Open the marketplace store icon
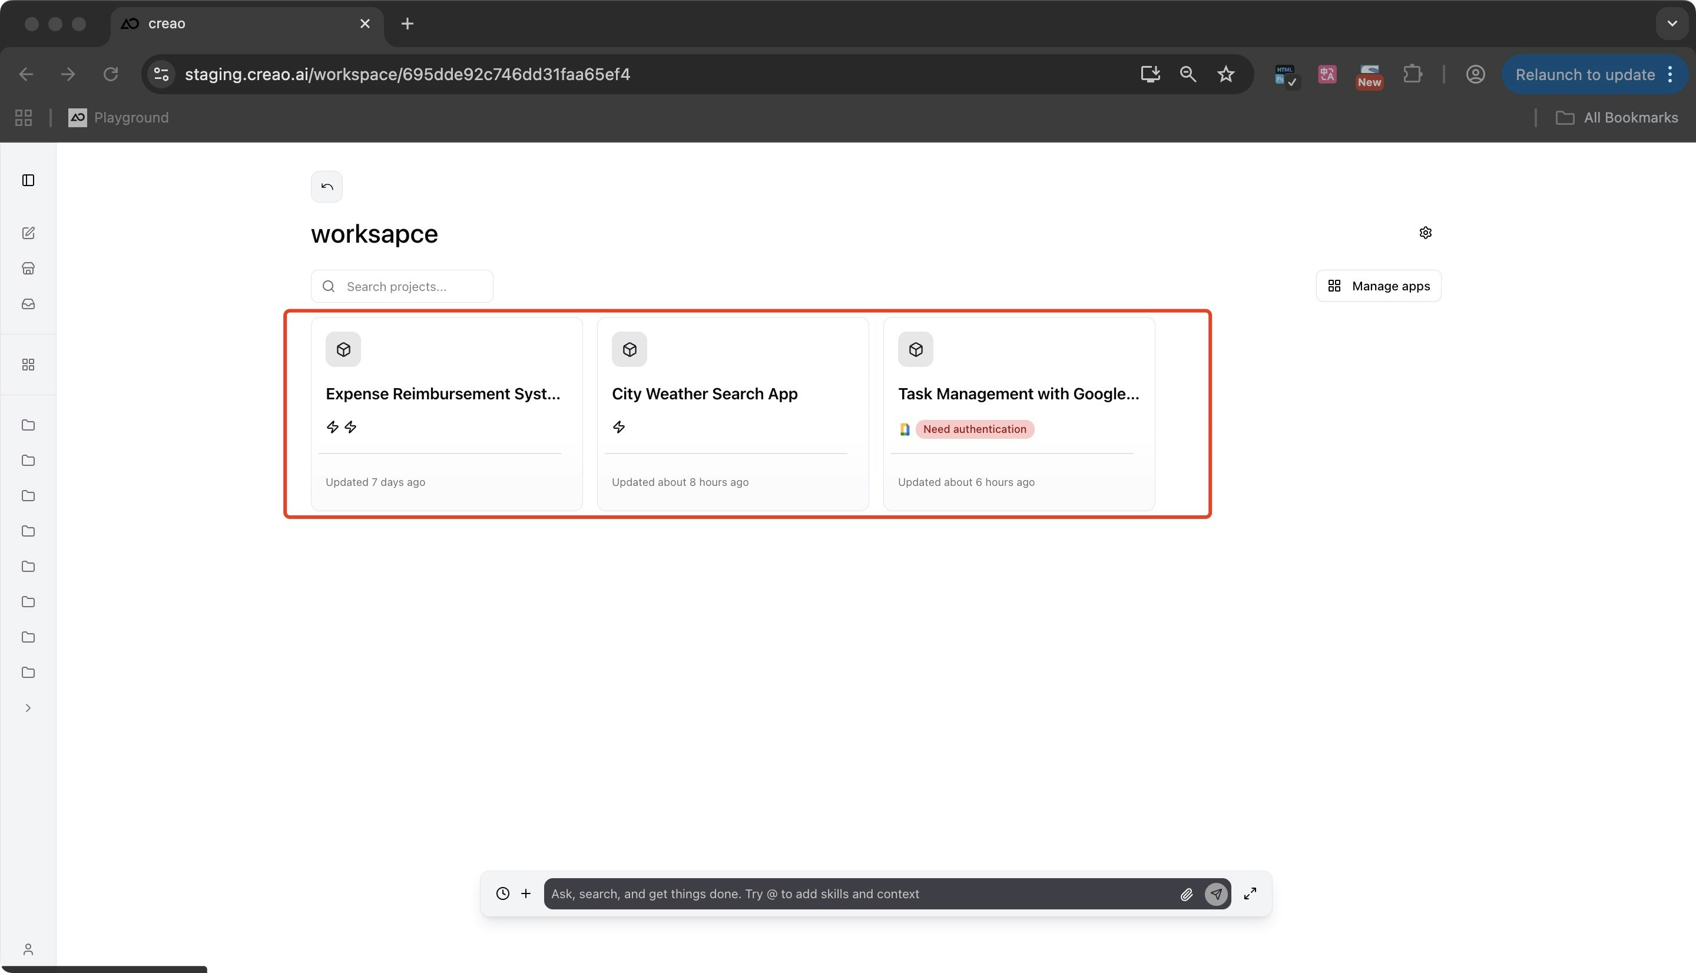This screenshot has height=973, width=1696. tap(28, 269)
